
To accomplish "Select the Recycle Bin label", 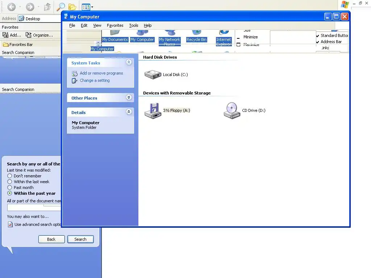I will [x=196, y=39].
